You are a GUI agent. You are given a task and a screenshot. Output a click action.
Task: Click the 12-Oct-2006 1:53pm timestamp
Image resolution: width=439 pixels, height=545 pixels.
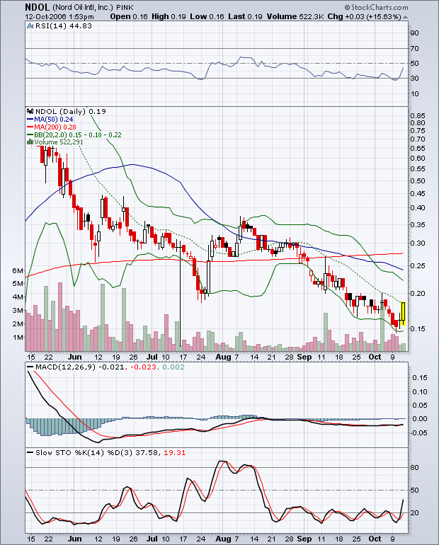pos(59,17)
